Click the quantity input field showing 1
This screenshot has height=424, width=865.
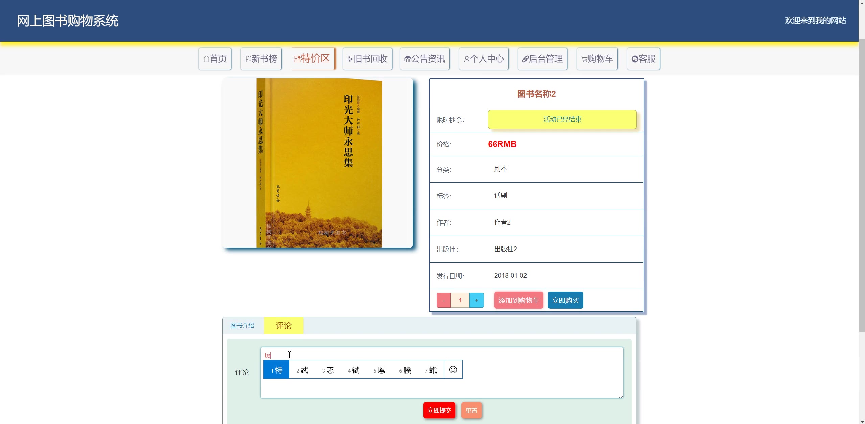(460, 300)
